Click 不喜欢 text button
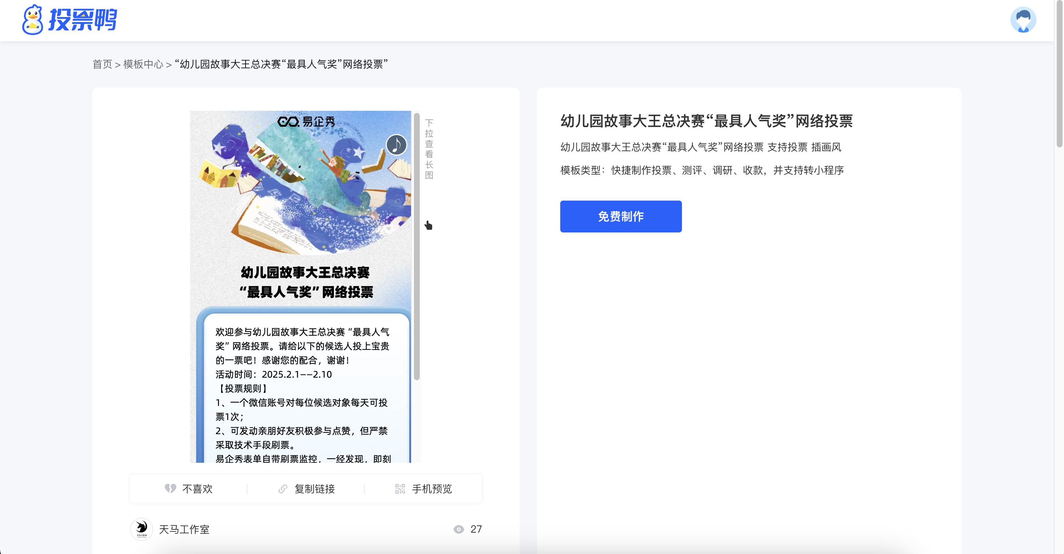This screenshot has height=554, width=1064. (197, 489)
